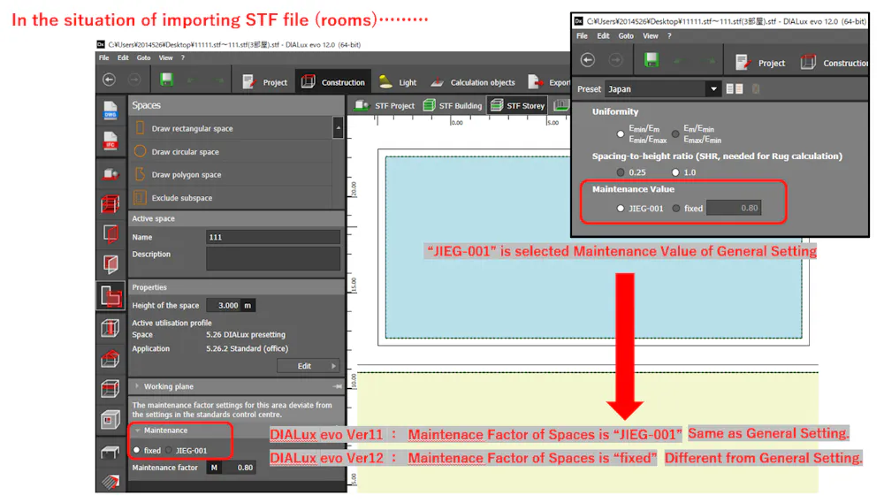Select fixed under Maintenance Value in inset window
The width and height of the screenshot is (884, 503).
[676, 209]
